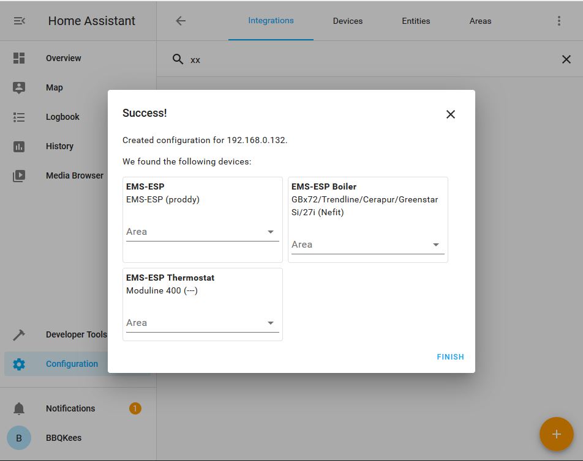The height and width of the screenshot is (461, 583).
Task: Expand the Area selector for EMS-ESP Boiler
Action: [x=435, y=245]
